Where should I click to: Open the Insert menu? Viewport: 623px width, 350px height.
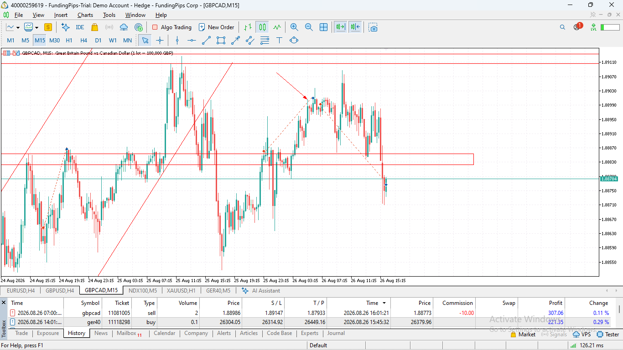pos(61,15)
